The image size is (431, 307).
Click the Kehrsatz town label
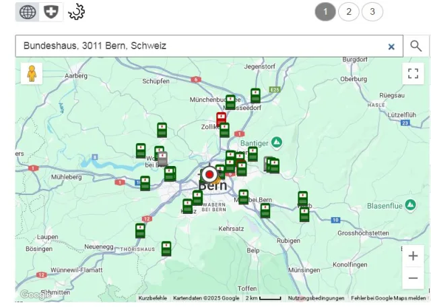click(x=231, y=229)
